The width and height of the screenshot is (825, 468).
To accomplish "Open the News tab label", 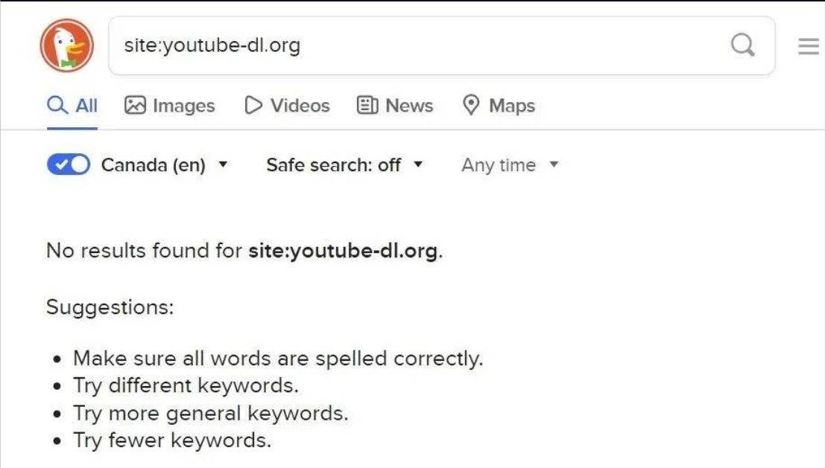I will 409,106.
